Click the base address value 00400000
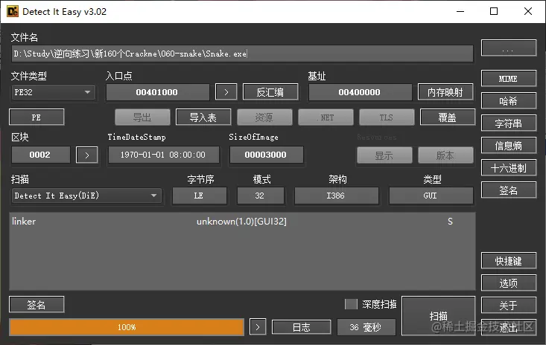The width and height of the screenshot is (546, 345). tap(360, 92)
